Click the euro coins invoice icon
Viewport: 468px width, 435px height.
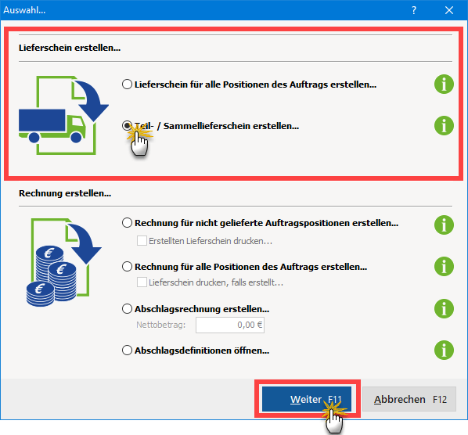point(63,263)
